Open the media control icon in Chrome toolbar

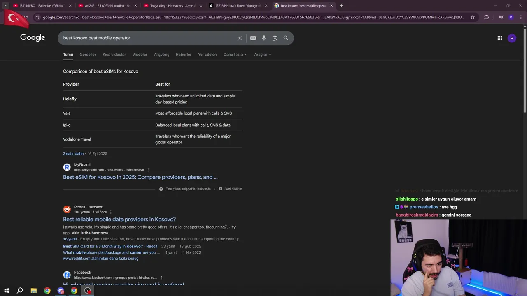pos(501,17)
